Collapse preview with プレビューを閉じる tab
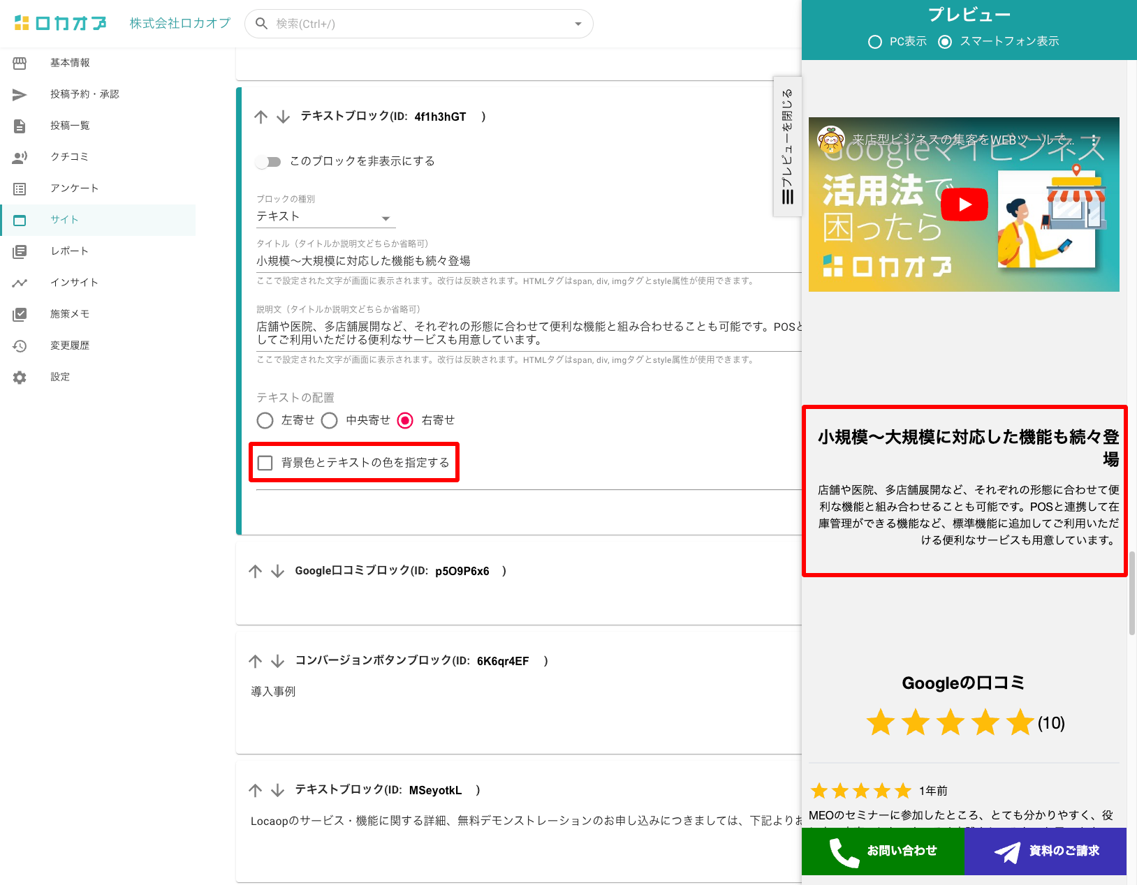1137x885 pixels. [x=787, y=147]
